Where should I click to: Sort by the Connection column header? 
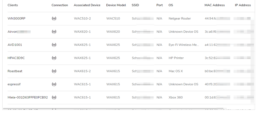(60, 5)
